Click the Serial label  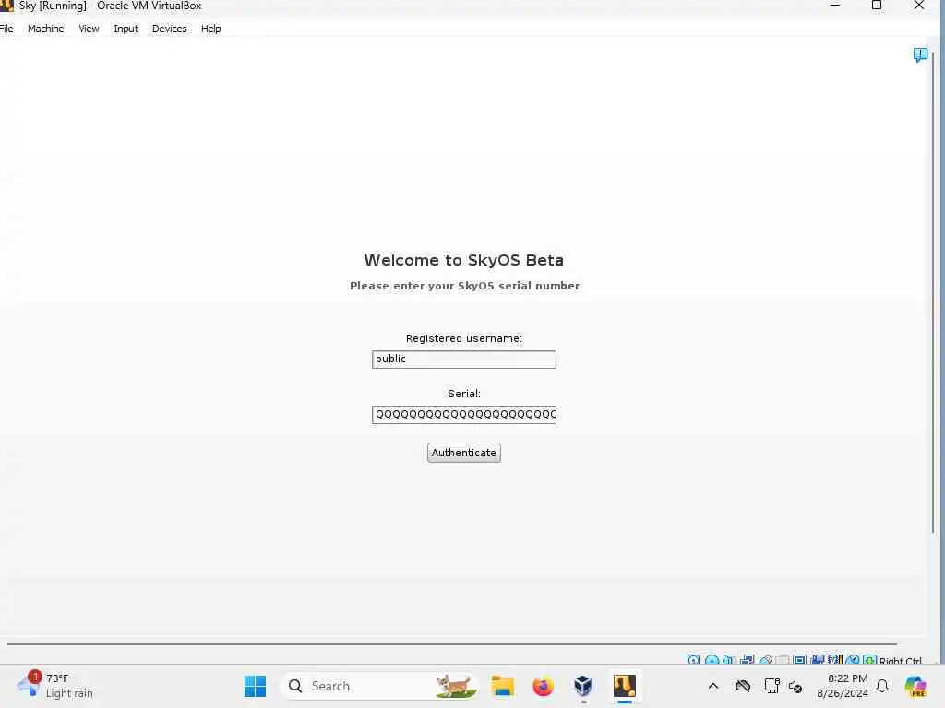click(x=464, y=394)
